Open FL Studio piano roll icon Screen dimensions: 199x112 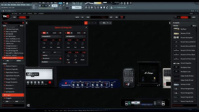point(92,7)
